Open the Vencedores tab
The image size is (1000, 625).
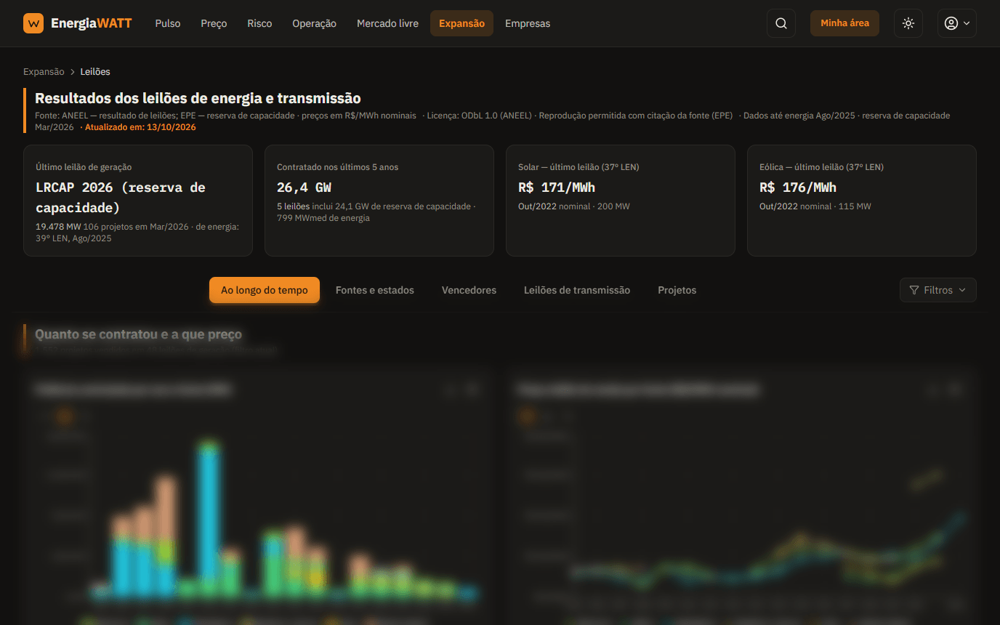pos(469,290)
